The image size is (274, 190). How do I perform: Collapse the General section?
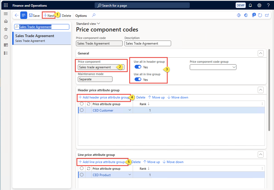click(x=261, y=53)
